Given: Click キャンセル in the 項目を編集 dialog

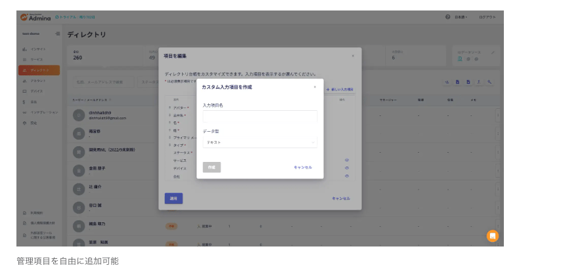Looking at the screenshot, I should point(341,198).
